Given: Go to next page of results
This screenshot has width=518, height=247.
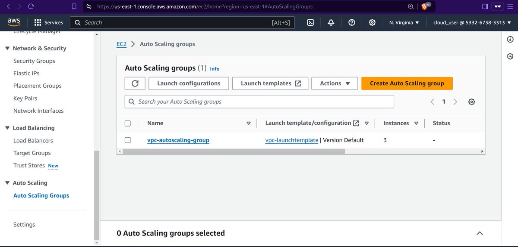Looking at the screenshot, I should 455,102.
